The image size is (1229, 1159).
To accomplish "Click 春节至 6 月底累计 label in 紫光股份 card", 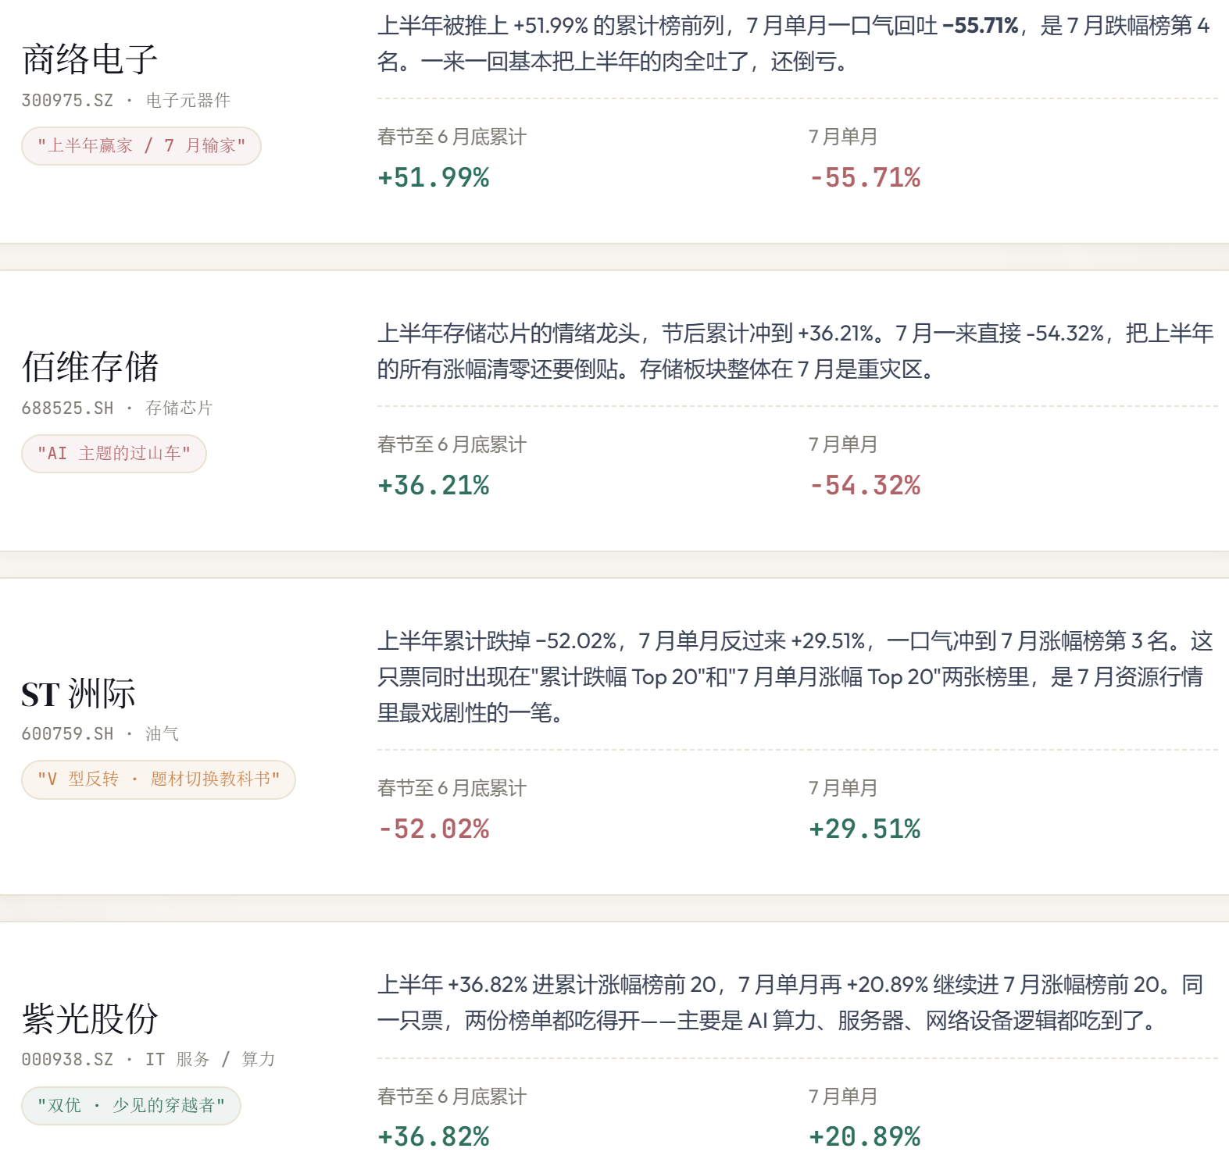I will 452,1097.
